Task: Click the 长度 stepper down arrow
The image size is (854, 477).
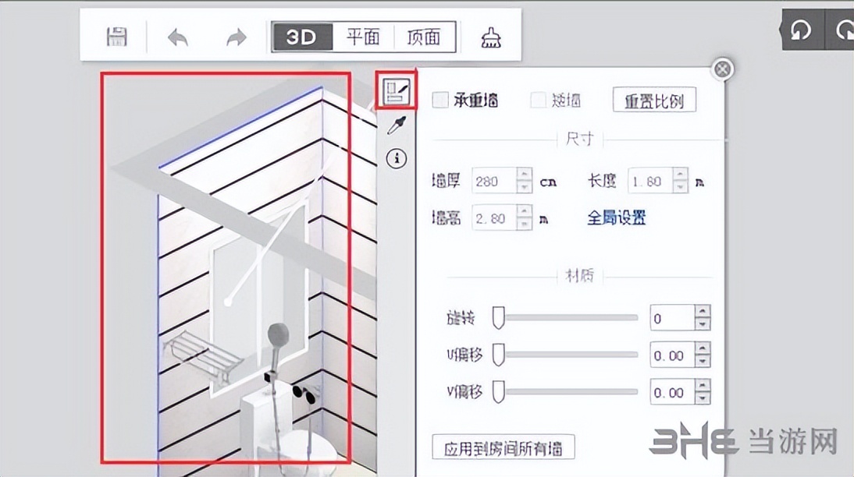Action: [x=680, y=187]
